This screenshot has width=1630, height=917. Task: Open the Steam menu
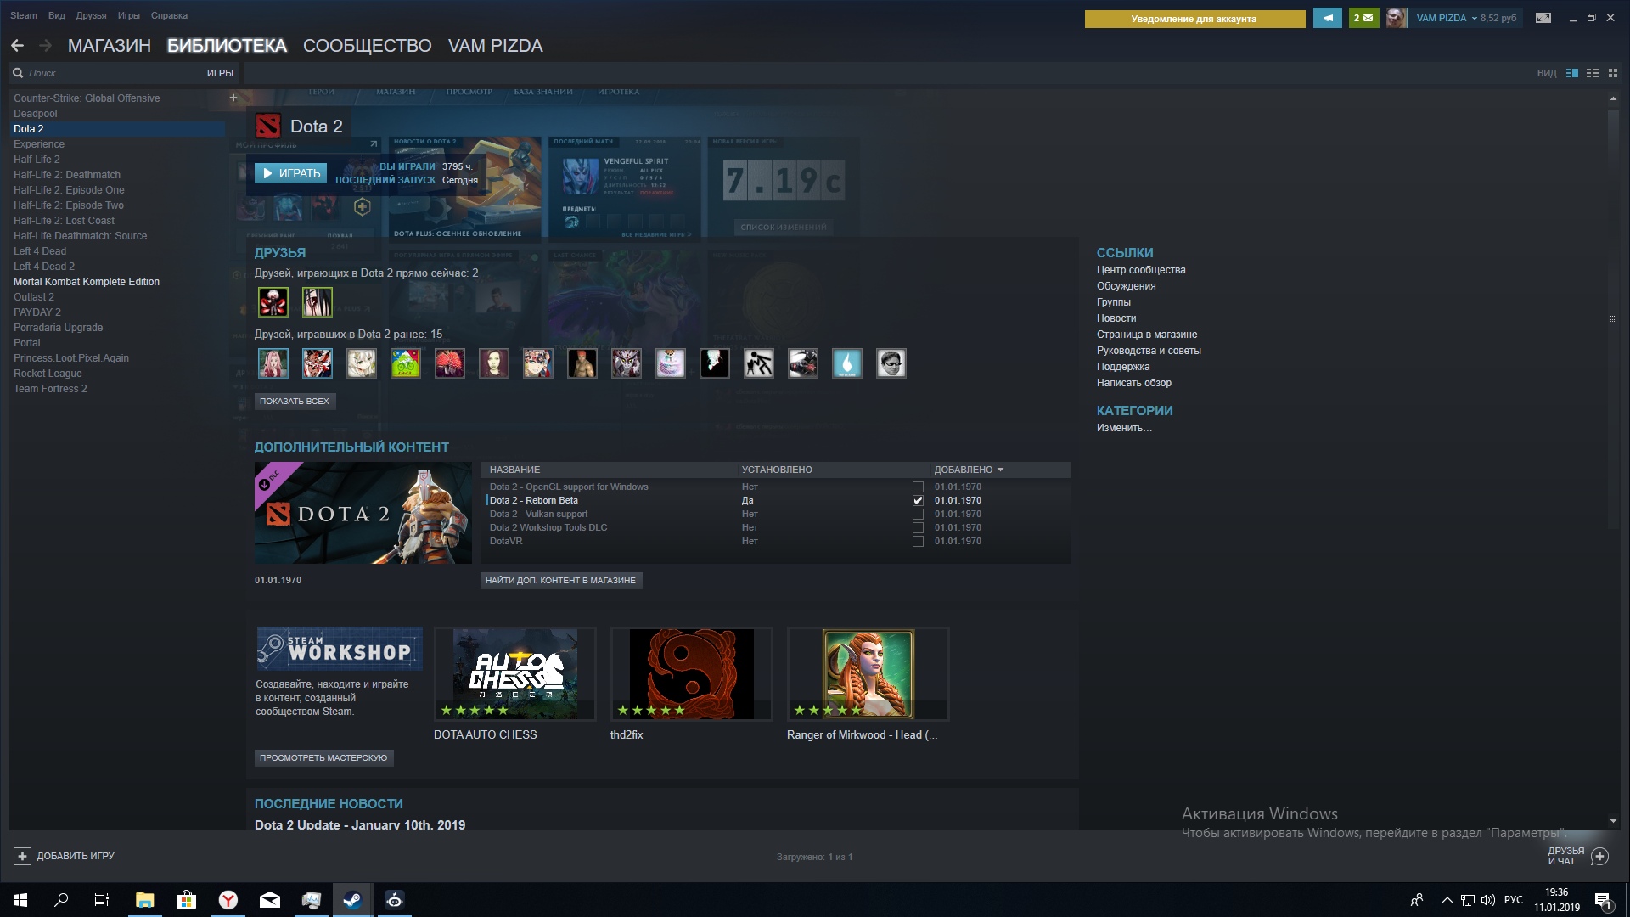coord(24,15)
